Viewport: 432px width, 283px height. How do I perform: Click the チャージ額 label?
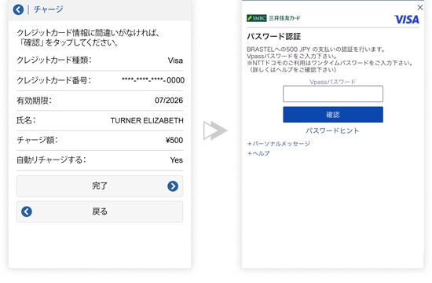click(x=37, y=140)
